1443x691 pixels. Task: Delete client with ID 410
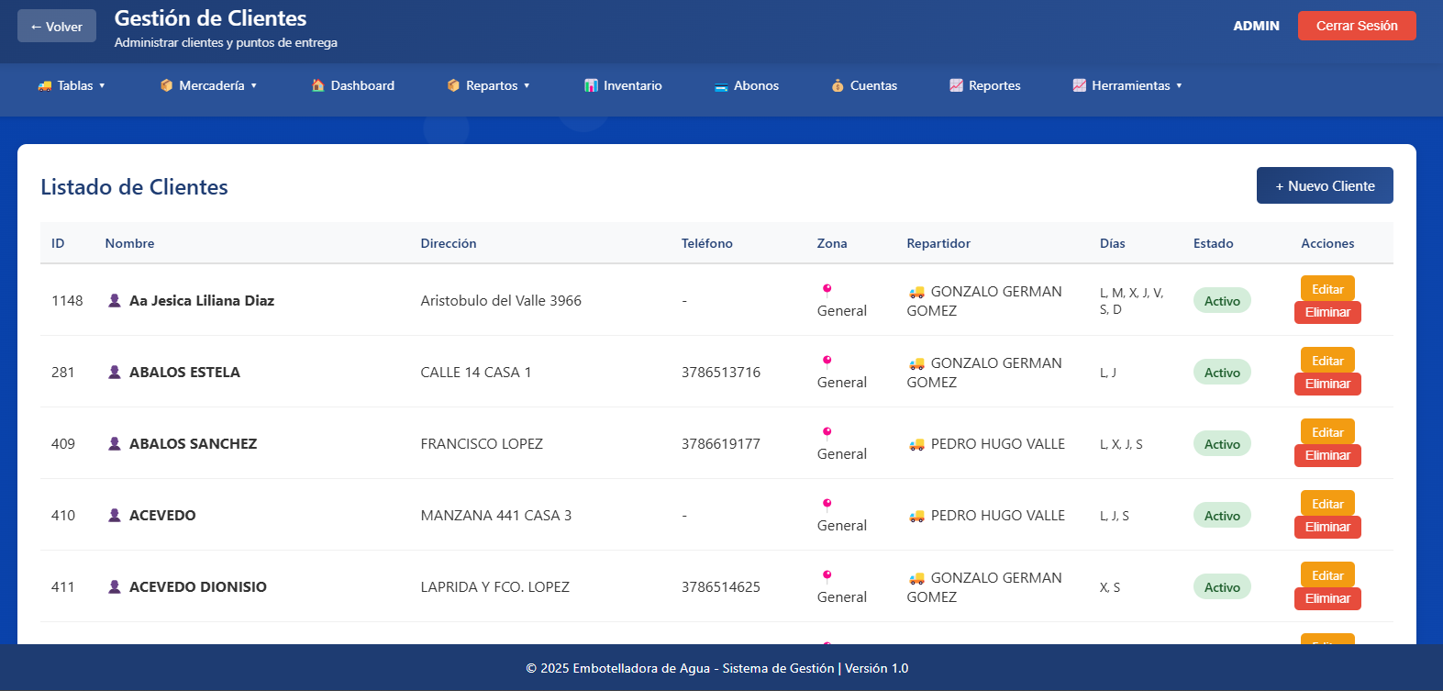point(1327,527)
